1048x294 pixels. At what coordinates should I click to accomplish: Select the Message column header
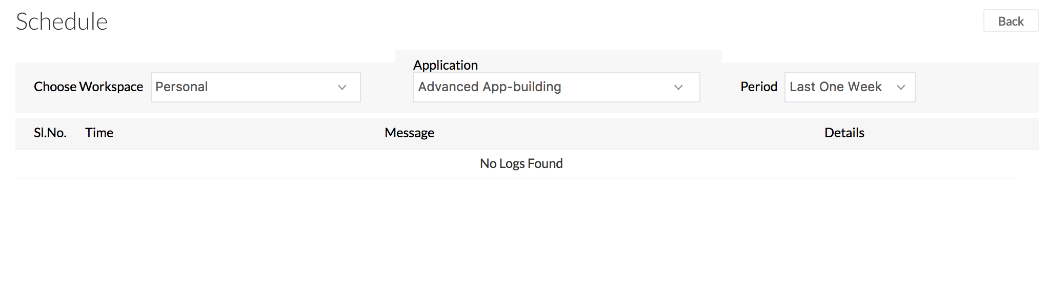[x=409, y=133]
